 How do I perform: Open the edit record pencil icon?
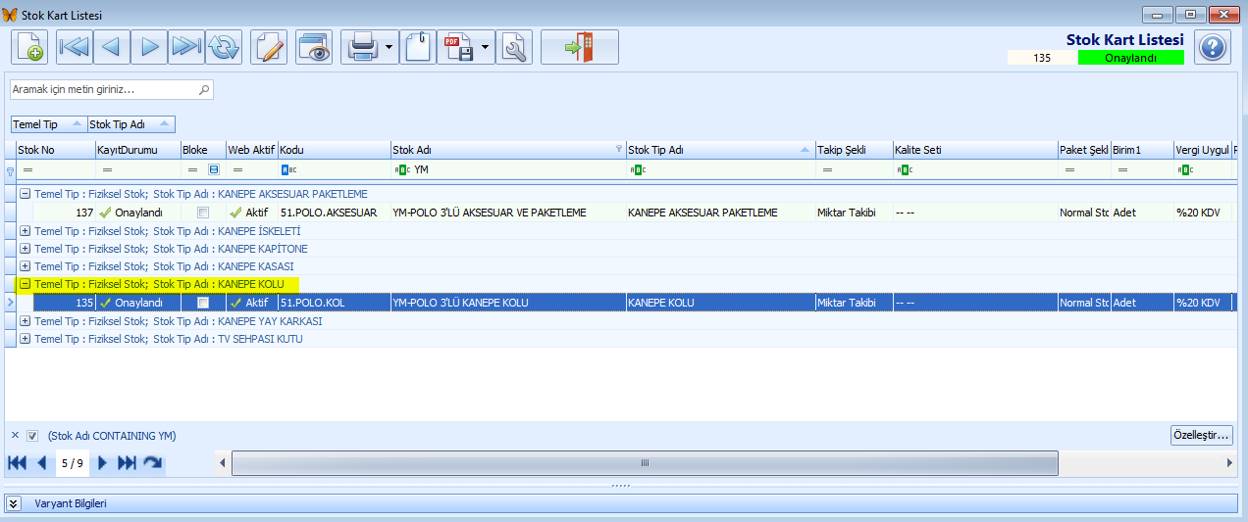point(268,47)
